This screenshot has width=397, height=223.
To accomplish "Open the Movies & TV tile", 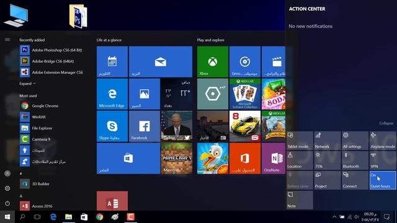I will point(274,62).
